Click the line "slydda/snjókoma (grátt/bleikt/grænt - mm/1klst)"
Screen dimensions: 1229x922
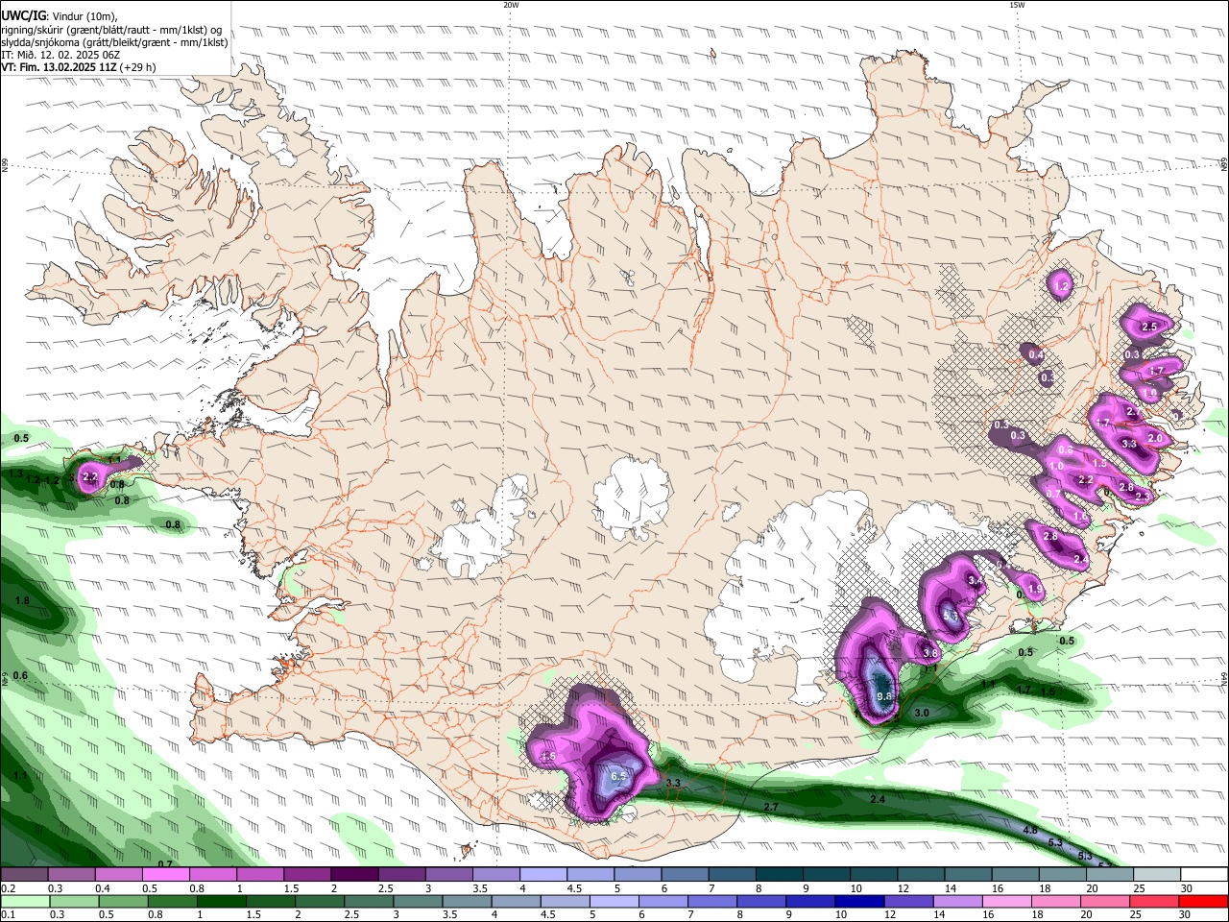click(114, 42)
